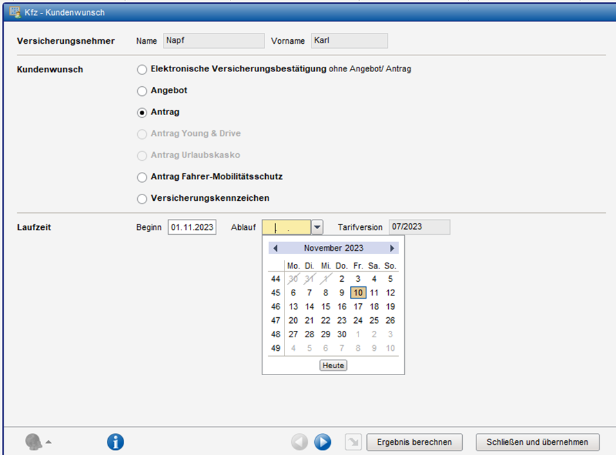Click the Laufzeit section label
The height and width of the screenshot is (455, 616).
[x=33, y=227]
